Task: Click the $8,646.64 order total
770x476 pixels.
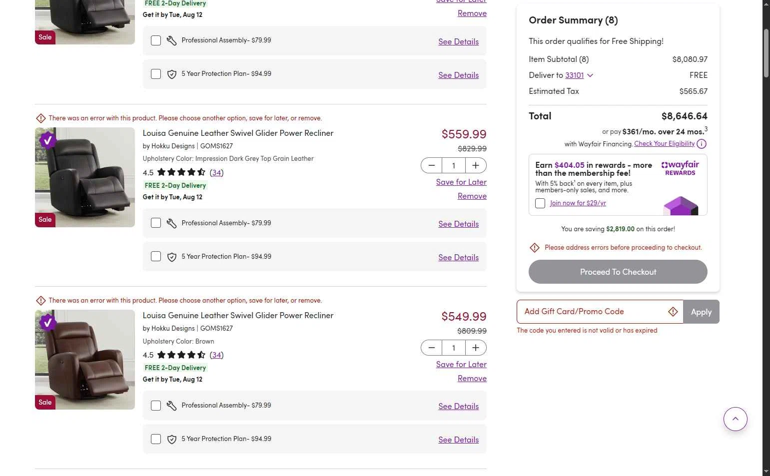Action: click(684, 116)
